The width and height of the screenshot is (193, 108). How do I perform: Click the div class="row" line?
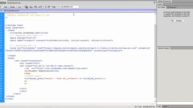coord(30,63)
